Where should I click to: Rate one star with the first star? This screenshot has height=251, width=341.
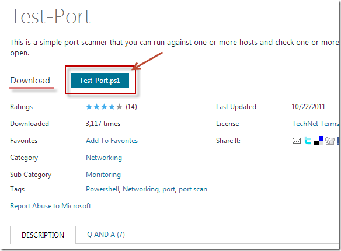pyautogui.click(x=89, y=107)
